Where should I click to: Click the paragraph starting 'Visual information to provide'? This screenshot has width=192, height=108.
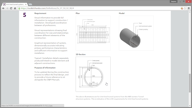point(51,21)
